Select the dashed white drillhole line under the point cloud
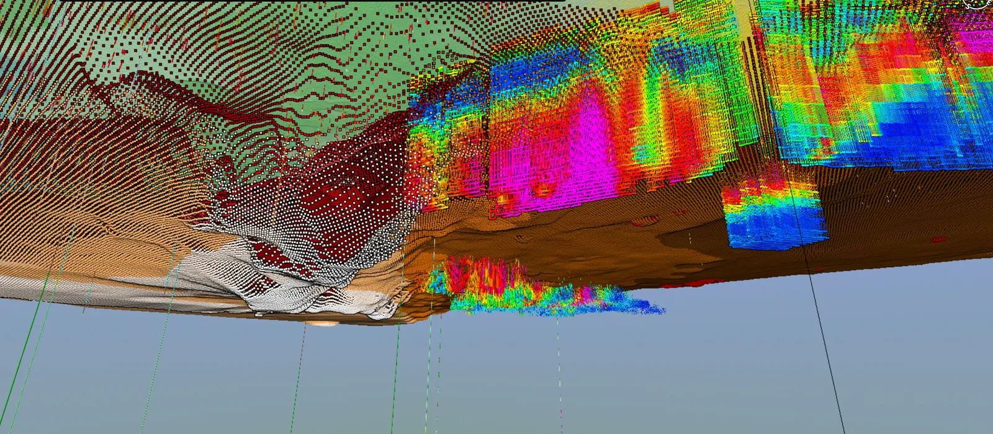 tap(558, 360)
